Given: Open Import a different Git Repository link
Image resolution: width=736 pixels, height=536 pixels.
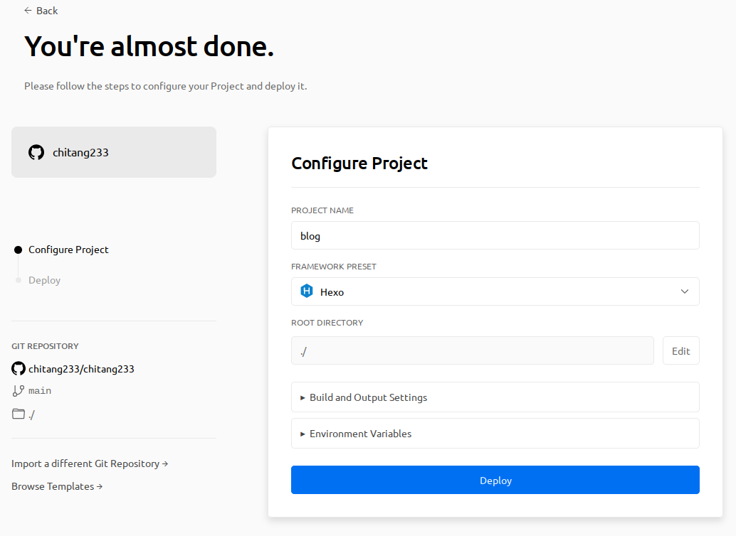Looking at the screenshot, I should pos(89,463).
